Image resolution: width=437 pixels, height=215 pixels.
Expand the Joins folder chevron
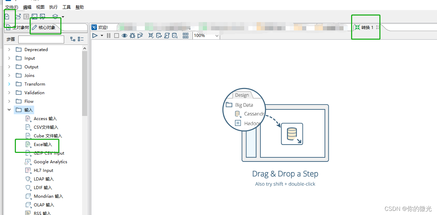[x=9, y=76]
